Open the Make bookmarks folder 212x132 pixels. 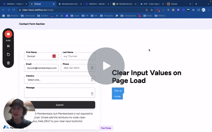[148, 16]
